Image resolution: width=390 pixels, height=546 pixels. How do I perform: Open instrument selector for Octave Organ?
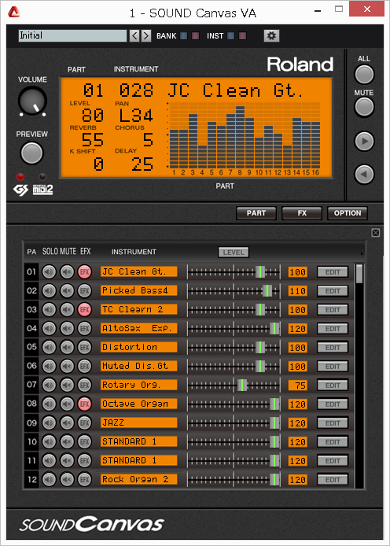pyautogui.click(x=139, y=404)
